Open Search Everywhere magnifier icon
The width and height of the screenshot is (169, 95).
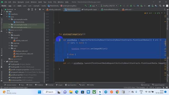point(160,6)
